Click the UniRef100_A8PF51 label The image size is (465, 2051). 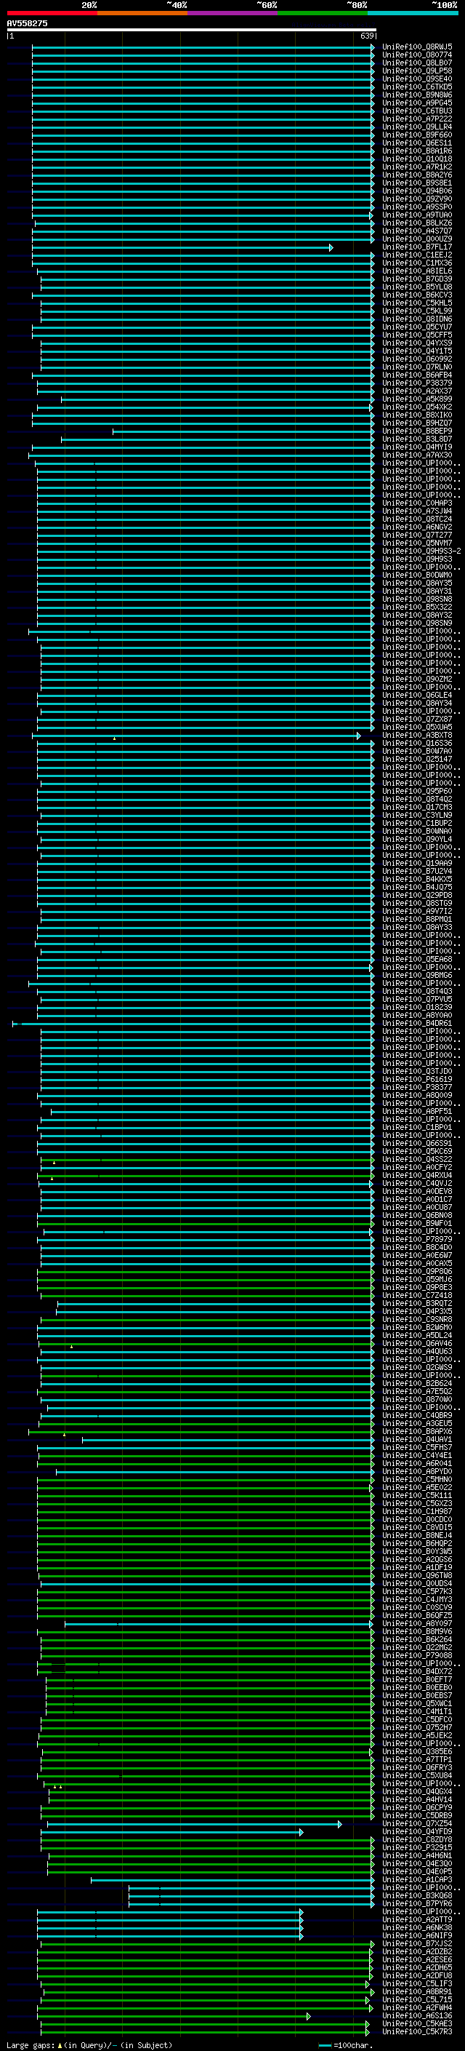point(417,1111)
